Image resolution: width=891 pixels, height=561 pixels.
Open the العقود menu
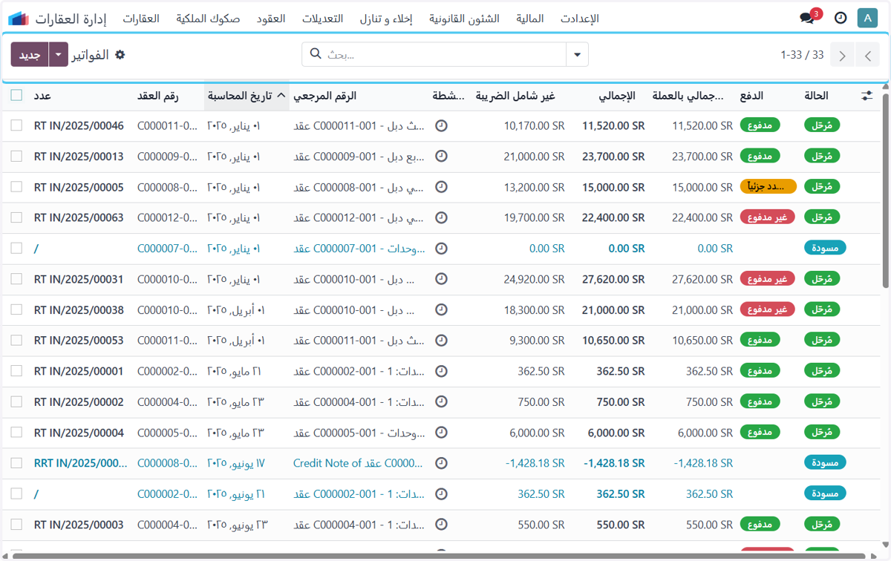click(x=271, y=19)
